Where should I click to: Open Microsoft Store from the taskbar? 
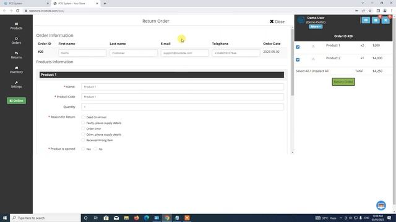[106, 218]
